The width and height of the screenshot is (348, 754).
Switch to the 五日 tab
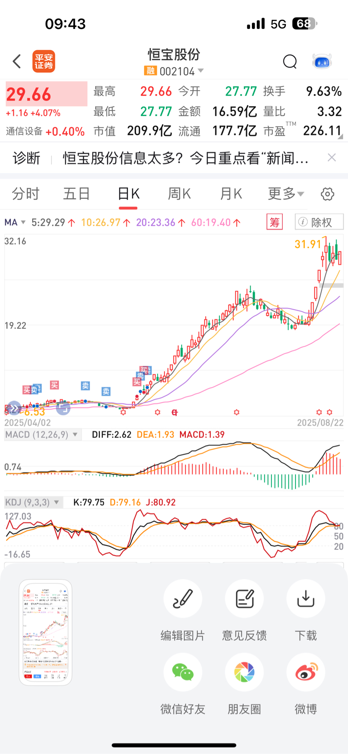[77, 194]
